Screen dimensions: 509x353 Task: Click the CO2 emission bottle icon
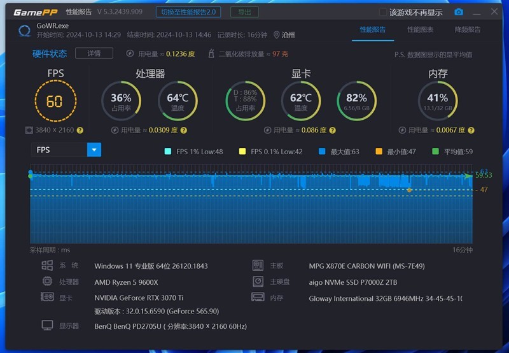point(211,54)
